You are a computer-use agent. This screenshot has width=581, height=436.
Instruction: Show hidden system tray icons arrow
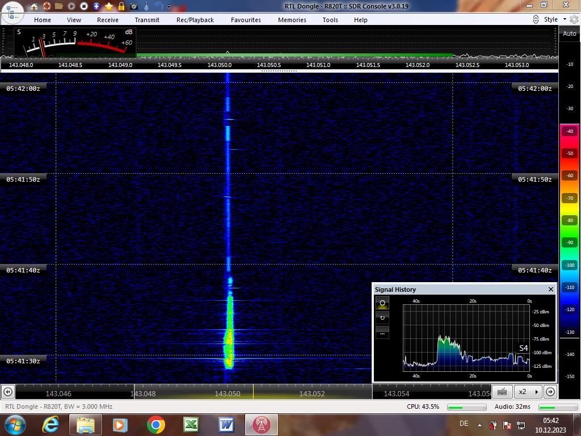(x=479, y=425)
